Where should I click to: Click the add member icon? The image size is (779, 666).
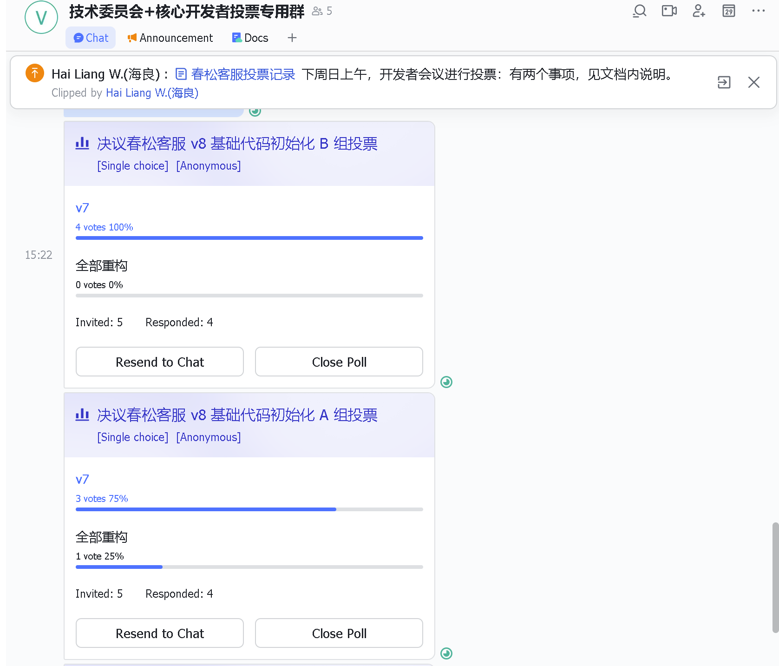point(699,11)
